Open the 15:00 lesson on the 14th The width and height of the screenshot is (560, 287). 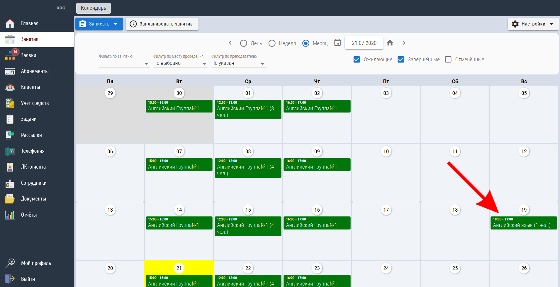point(179,223)
